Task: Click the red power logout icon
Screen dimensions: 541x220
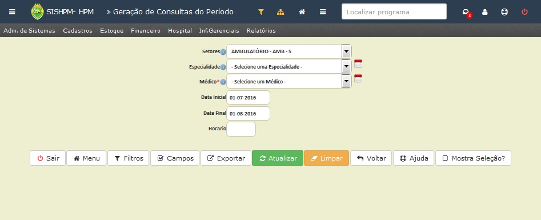Action: (524, 12)
